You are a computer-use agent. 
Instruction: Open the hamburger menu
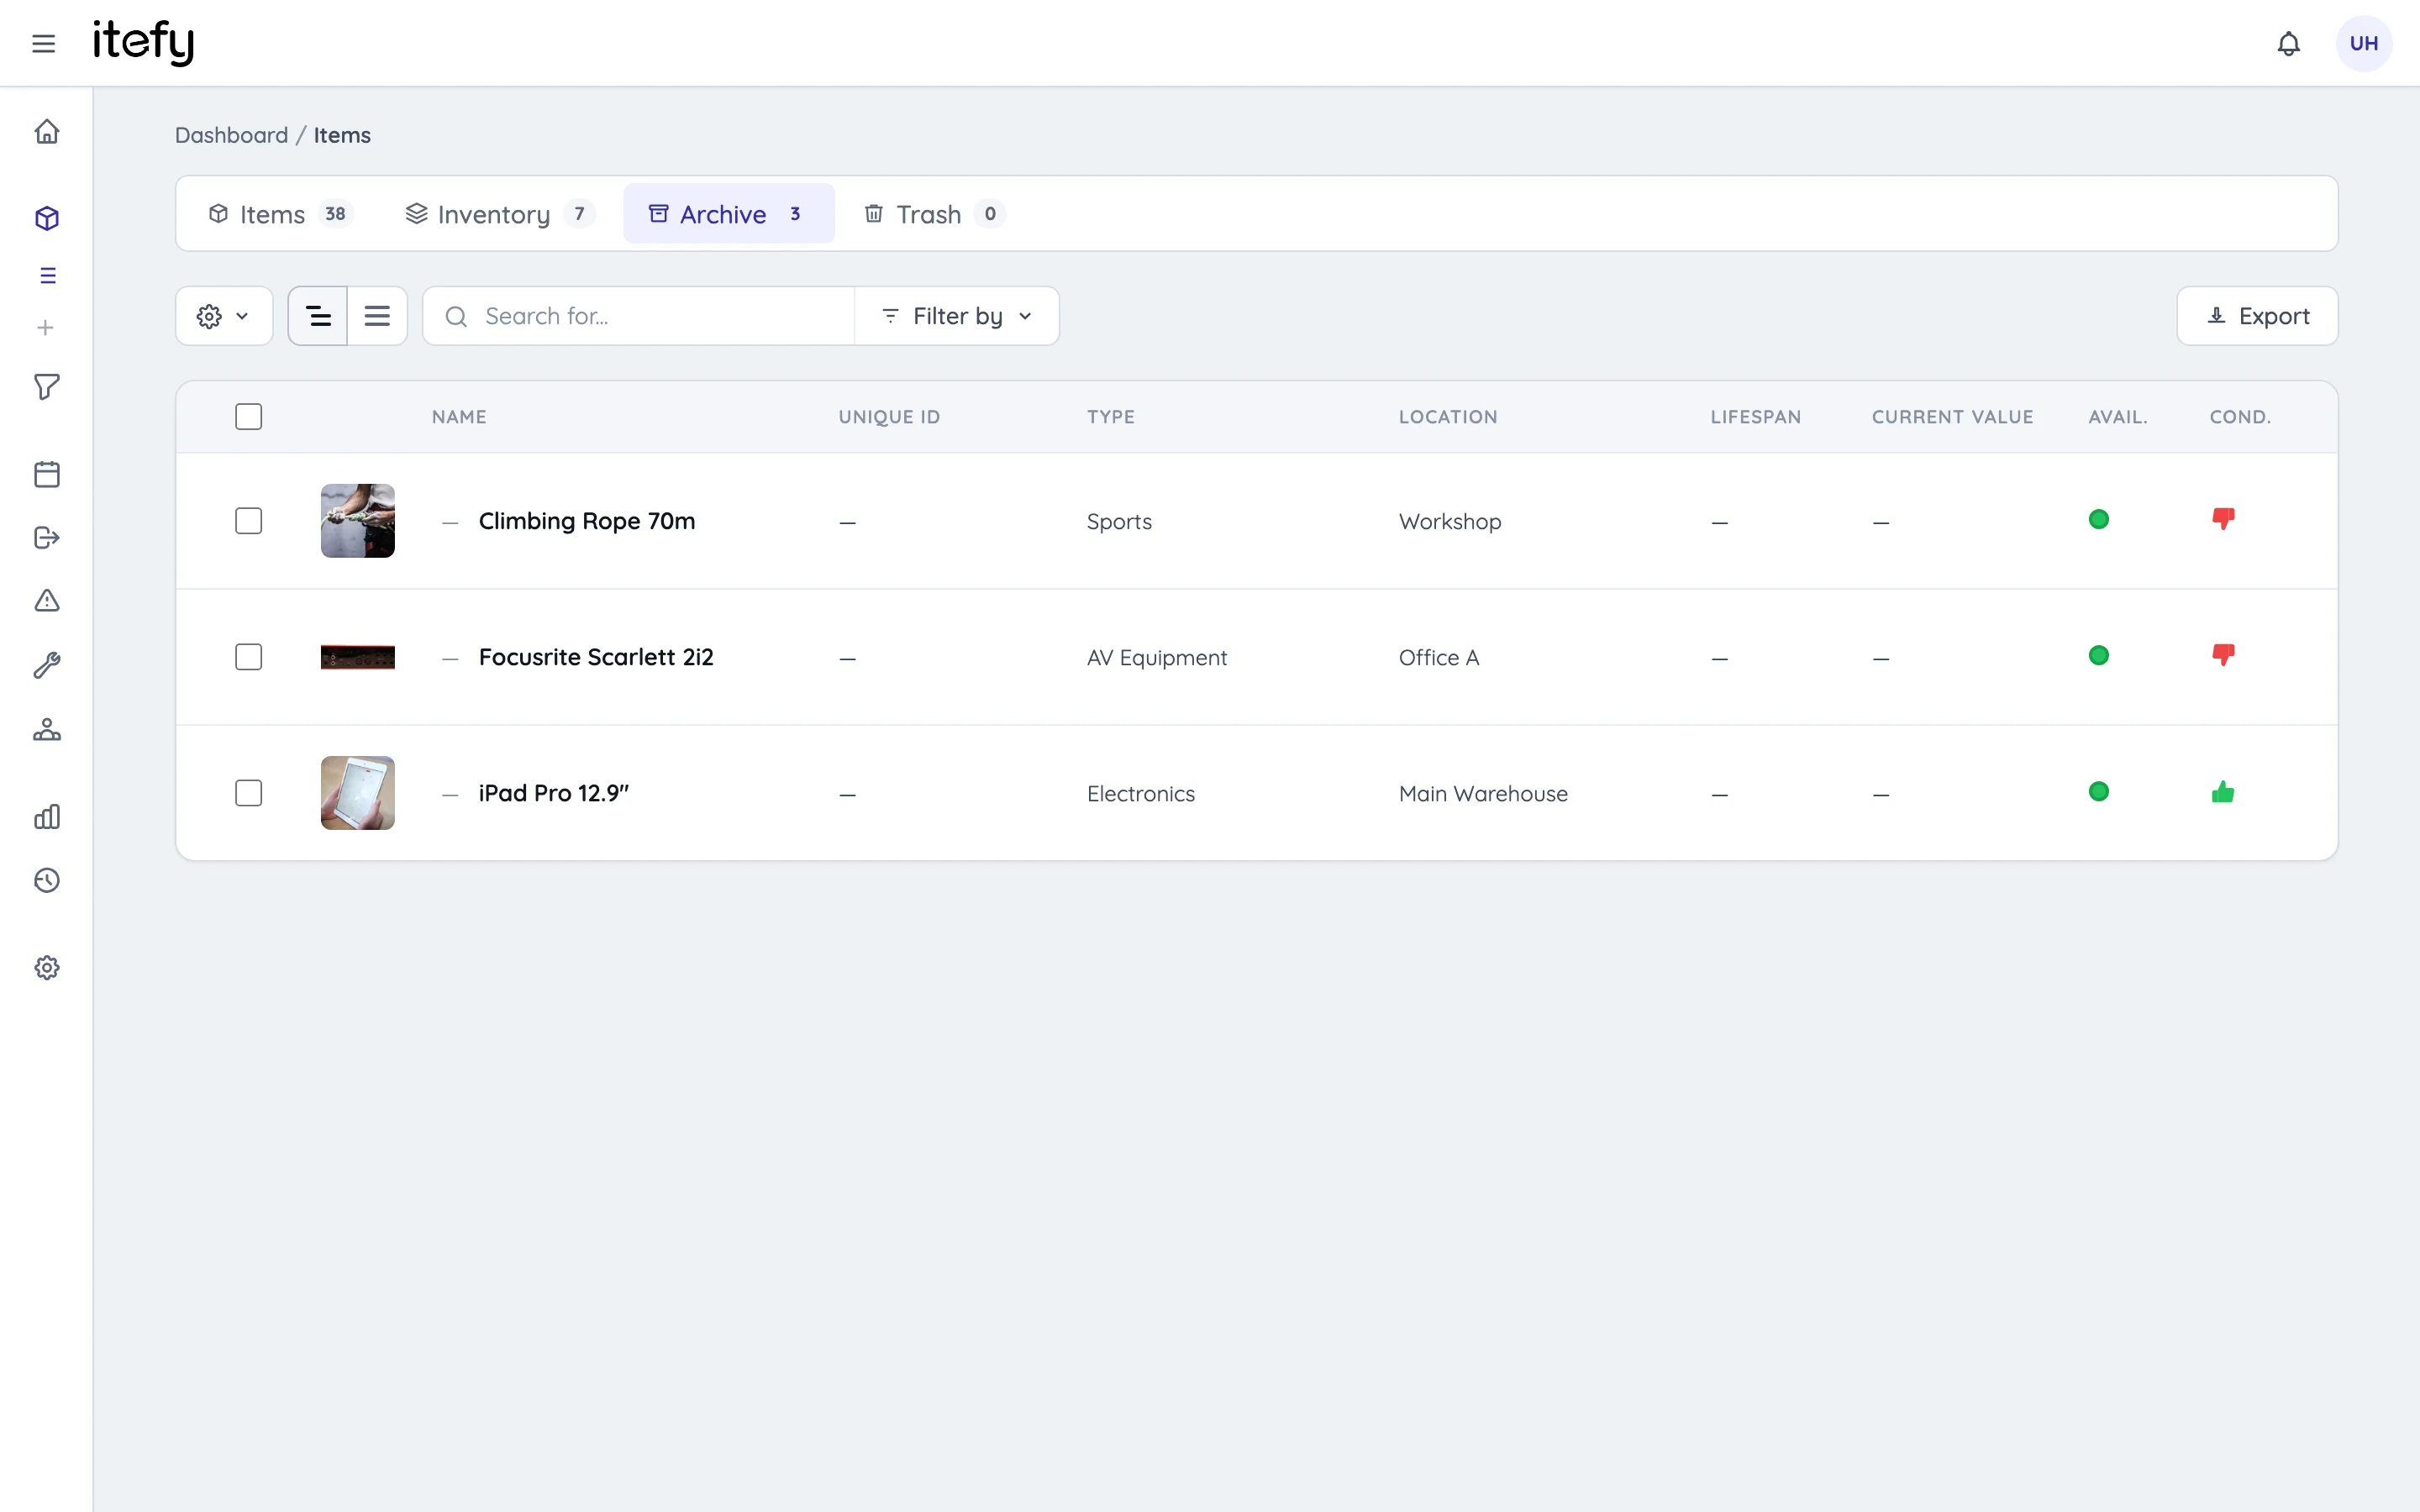[x=43, y=43]
